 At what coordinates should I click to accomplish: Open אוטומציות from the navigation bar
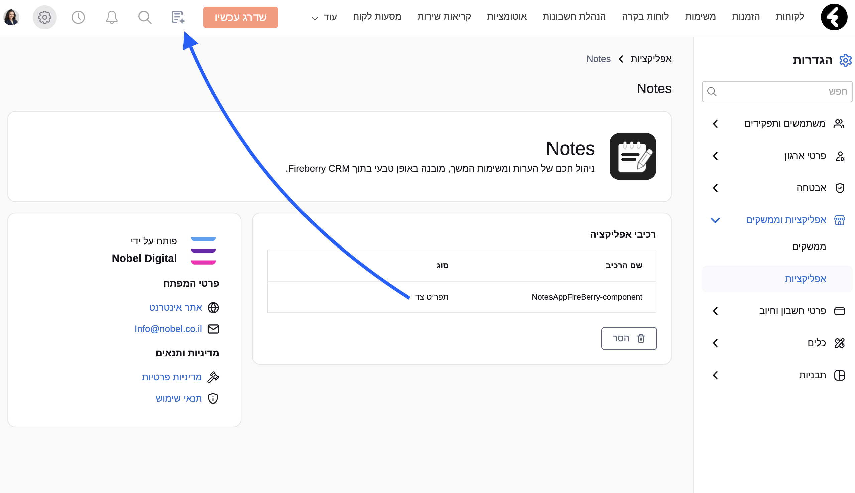click(506, 16)
